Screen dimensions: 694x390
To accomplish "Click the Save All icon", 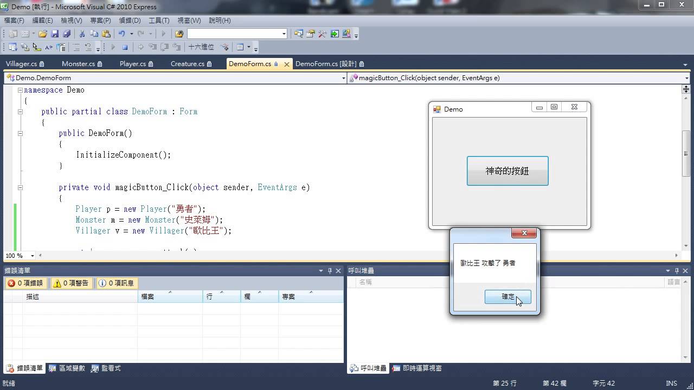I will pyautogui.click(x=66, y=34).
